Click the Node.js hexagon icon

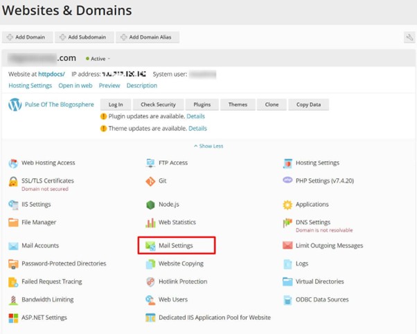click(150, 205)
